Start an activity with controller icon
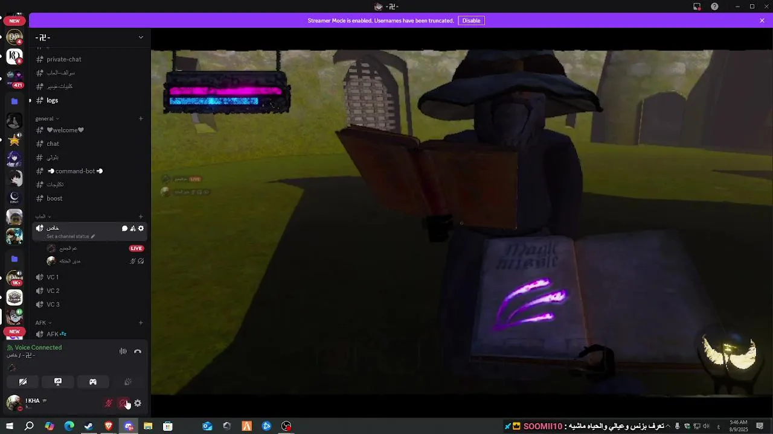This screenshot has width=773, height=434. pyautogui.click(x=93, y=382)
